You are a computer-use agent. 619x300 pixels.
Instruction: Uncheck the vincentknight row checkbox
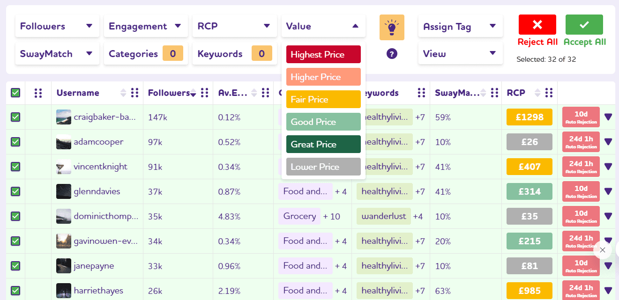click(15, 167)
